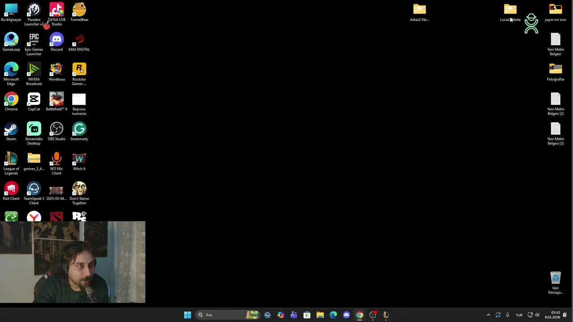This screenshot has height=322, width=573.
Task: Open the clock and date flyout
Action: tap(552, 315)
